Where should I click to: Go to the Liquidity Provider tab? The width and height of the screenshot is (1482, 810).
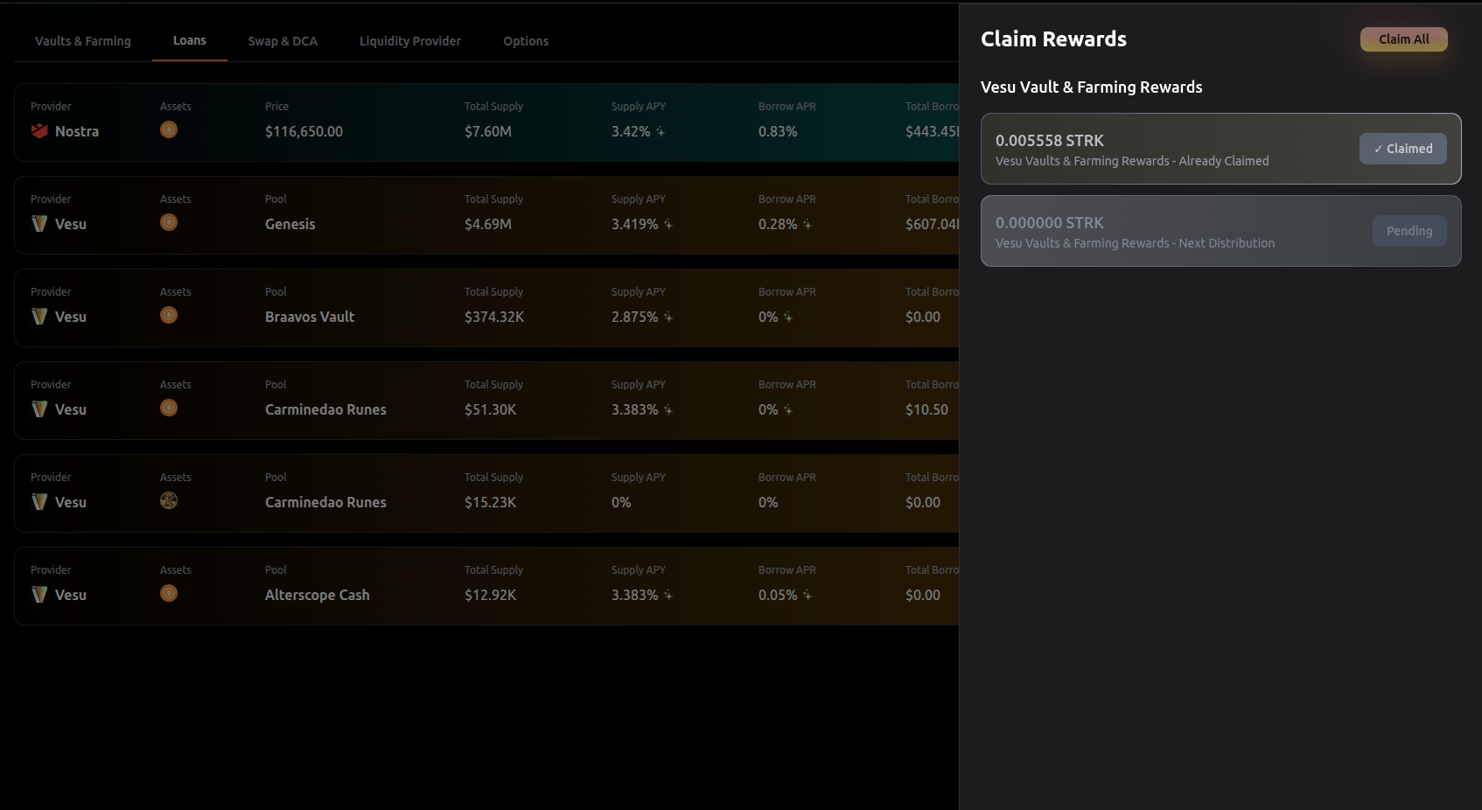click(x=410, y=41)
